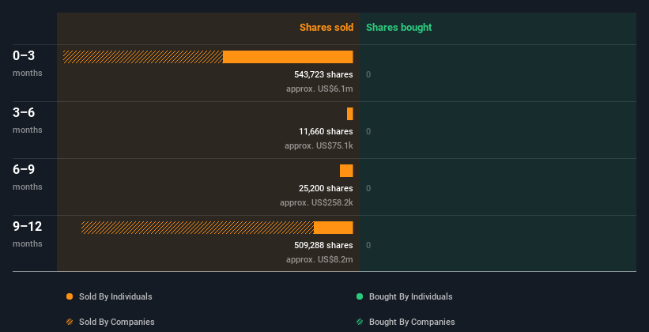Click the striped Bought By Companies legend icon
Image resolution: width=649 pixels, height=332 pixels.
tap(360, 323)
